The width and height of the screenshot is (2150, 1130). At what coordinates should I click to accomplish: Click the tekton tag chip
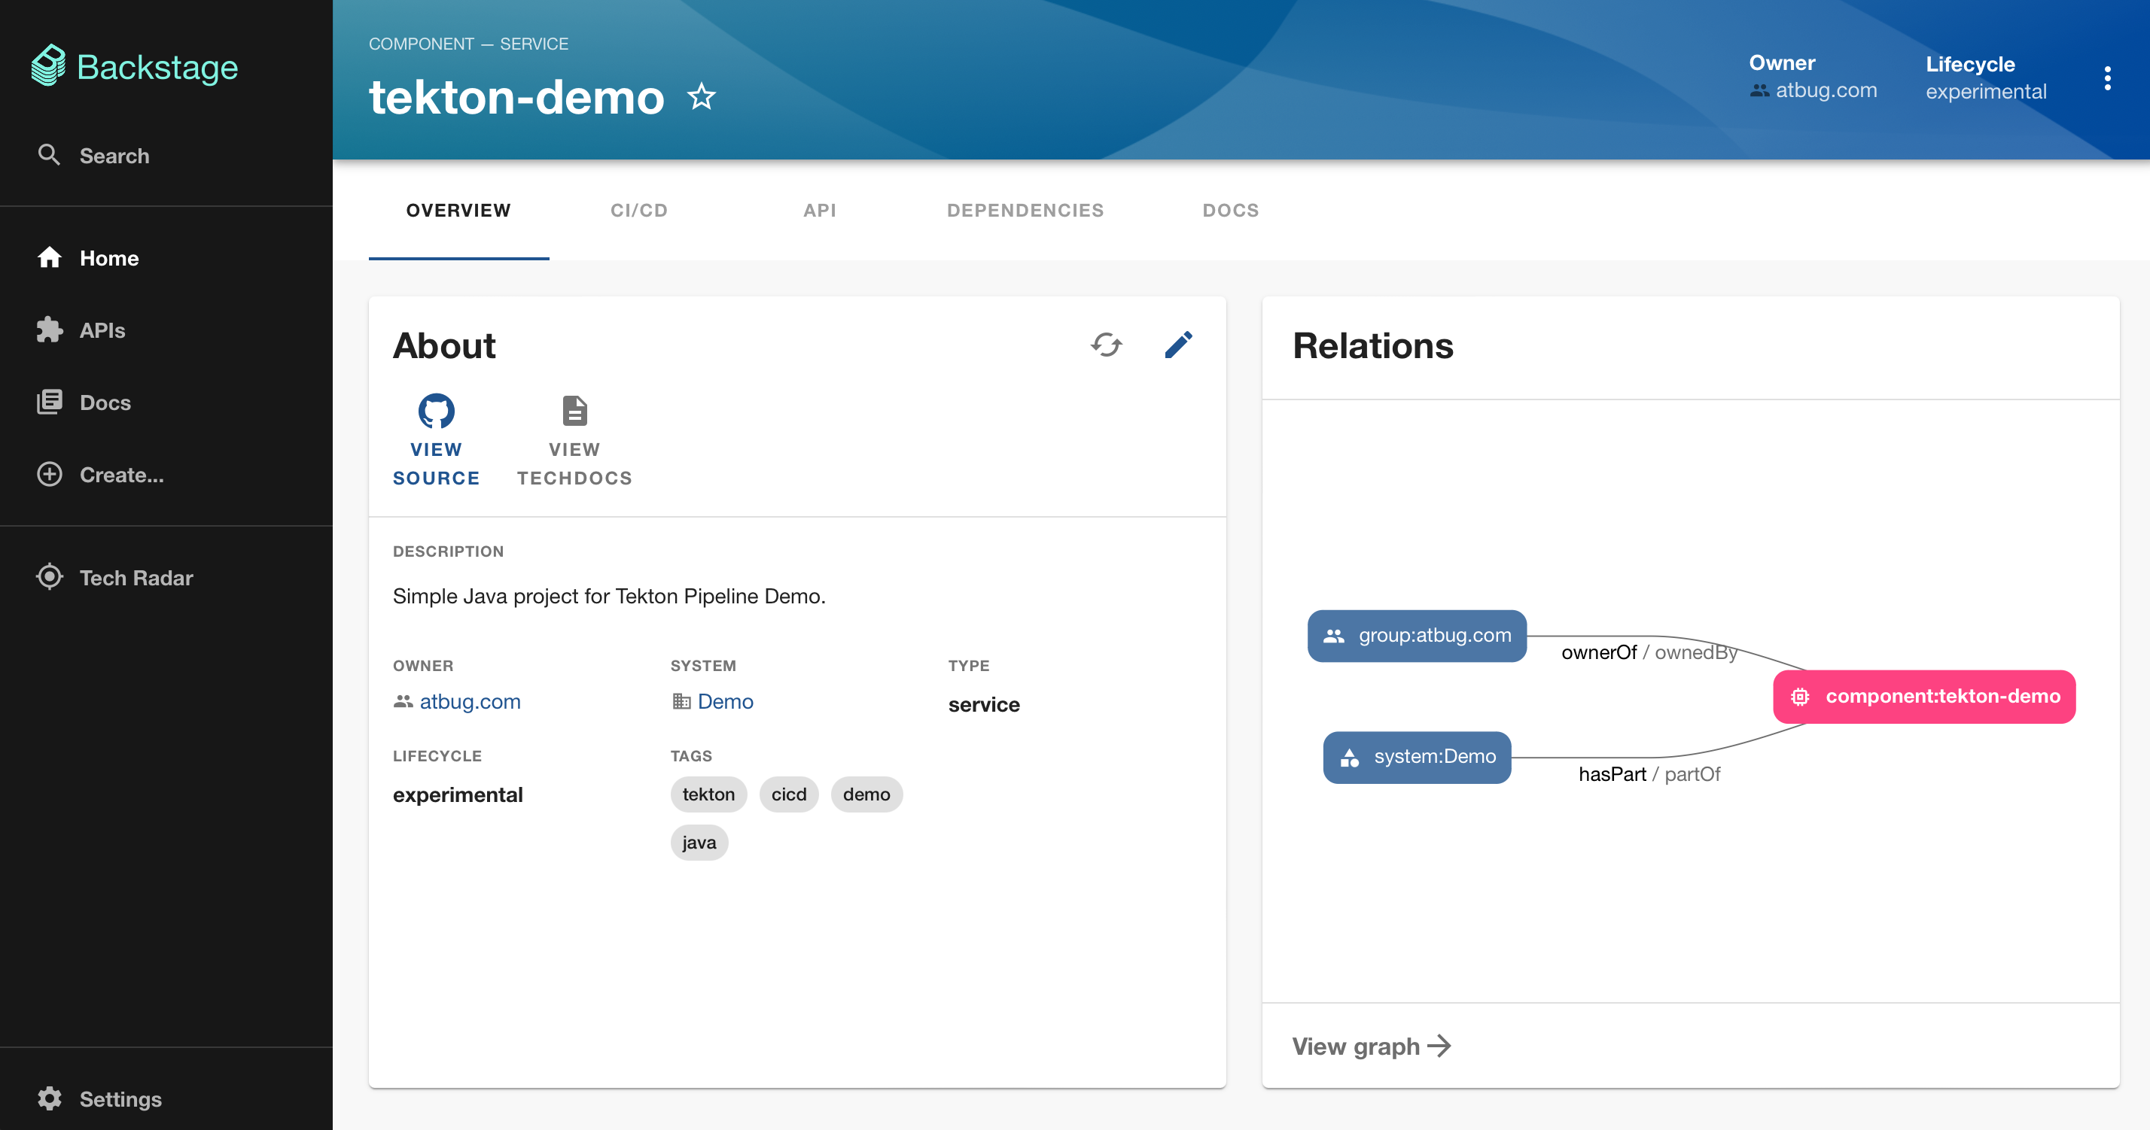708,794
